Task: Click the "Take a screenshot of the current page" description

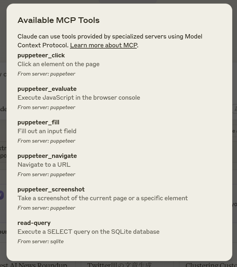Action: pos(103,198)
